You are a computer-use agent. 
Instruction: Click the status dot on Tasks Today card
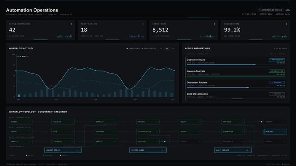(x=215, y=24)
